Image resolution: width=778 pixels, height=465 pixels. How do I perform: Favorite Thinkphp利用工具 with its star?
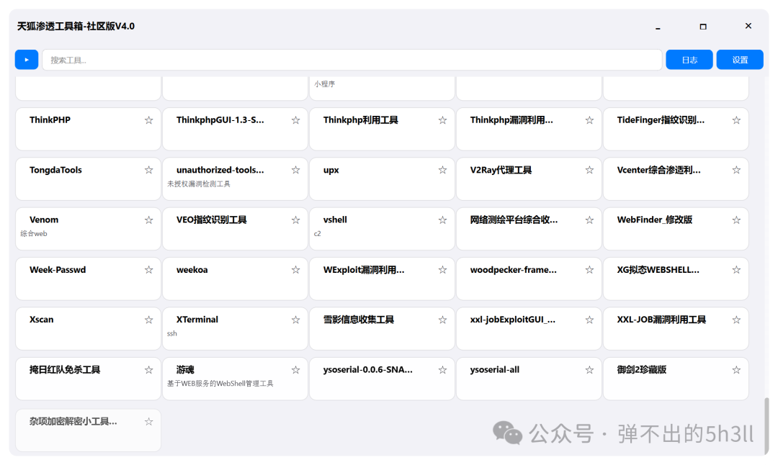(442, 120)
